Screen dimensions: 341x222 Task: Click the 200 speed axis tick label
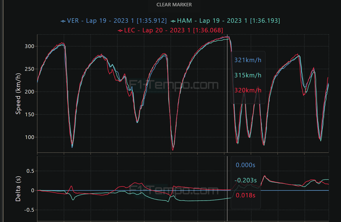29,92
